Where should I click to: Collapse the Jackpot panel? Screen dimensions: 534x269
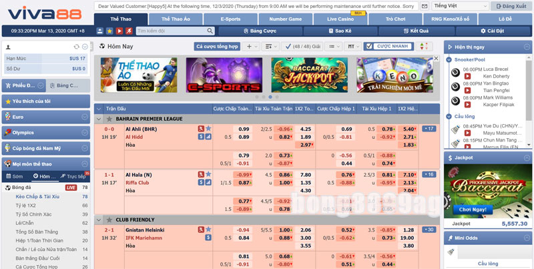527,158
